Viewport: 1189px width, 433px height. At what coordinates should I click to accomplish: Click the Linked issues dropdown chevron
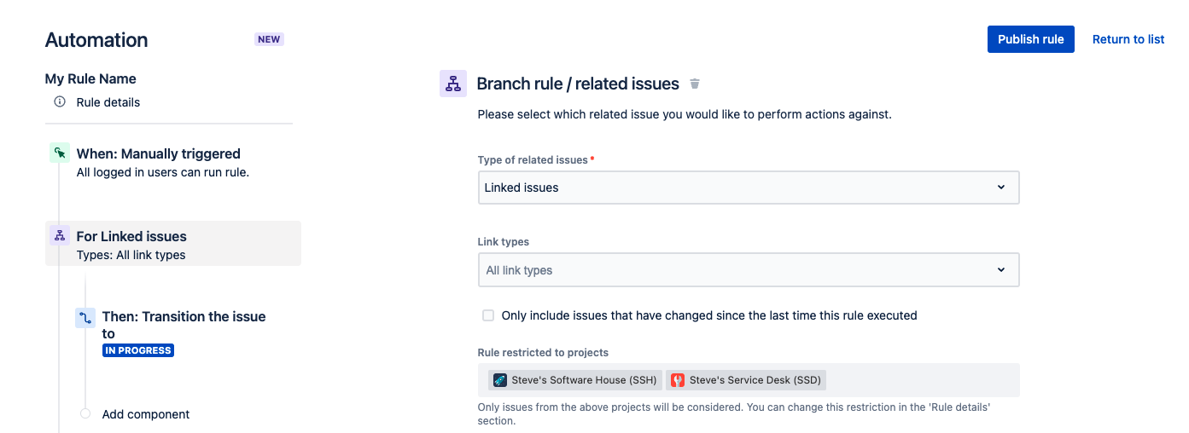point(1001,188)
